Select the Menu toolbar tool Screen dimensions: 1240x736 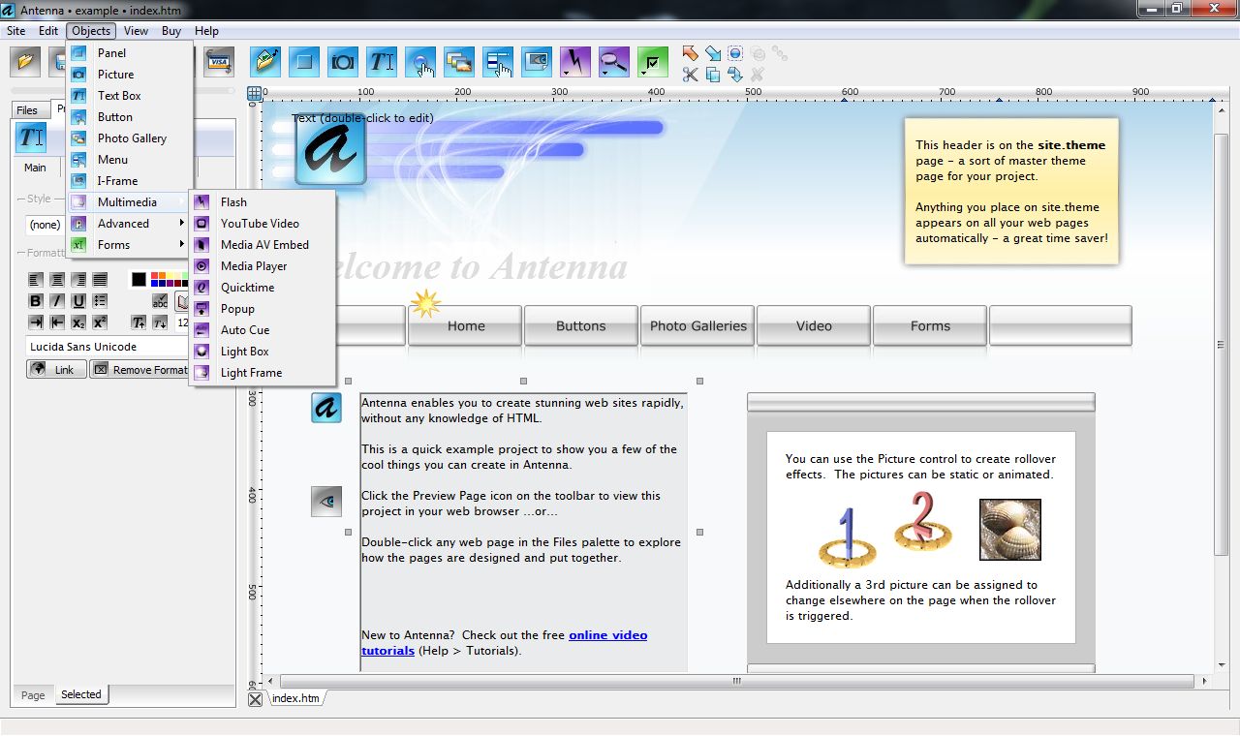[x=498, y=62]
